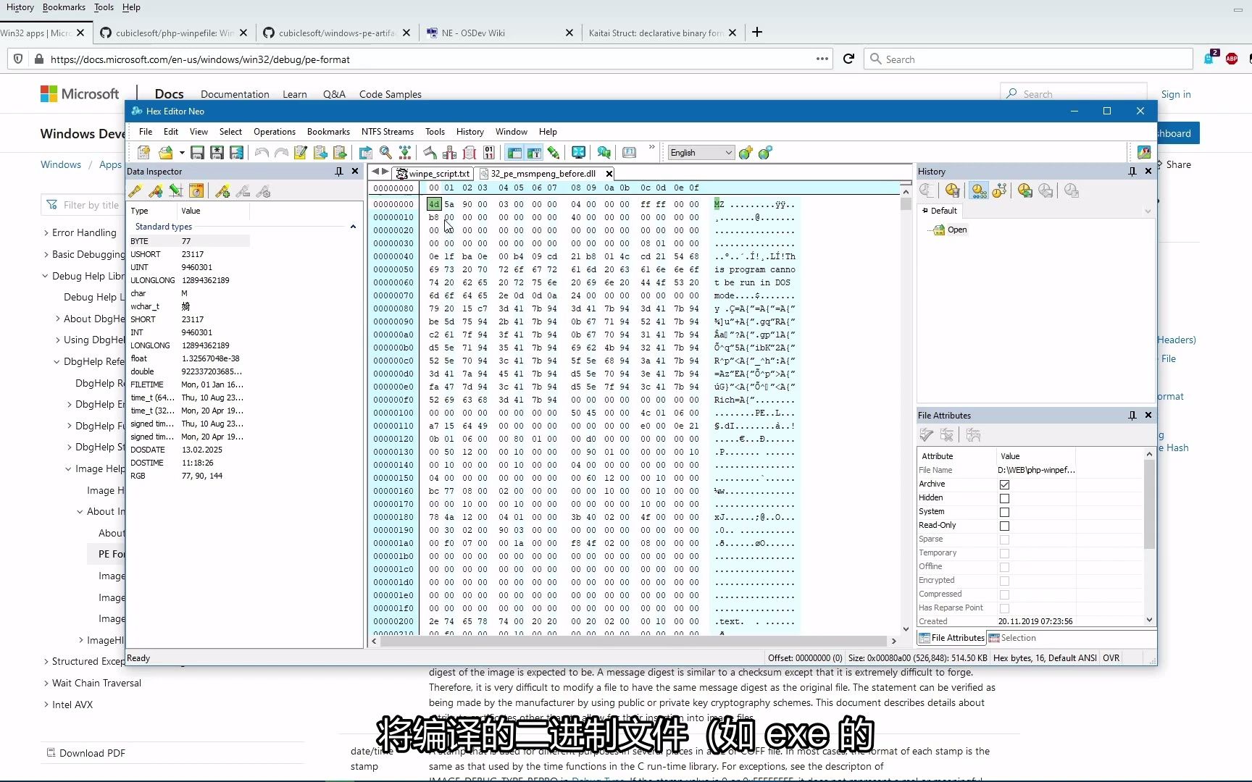
Task: Pin the File Attributes panel
Action: (x=1132, y=416)
